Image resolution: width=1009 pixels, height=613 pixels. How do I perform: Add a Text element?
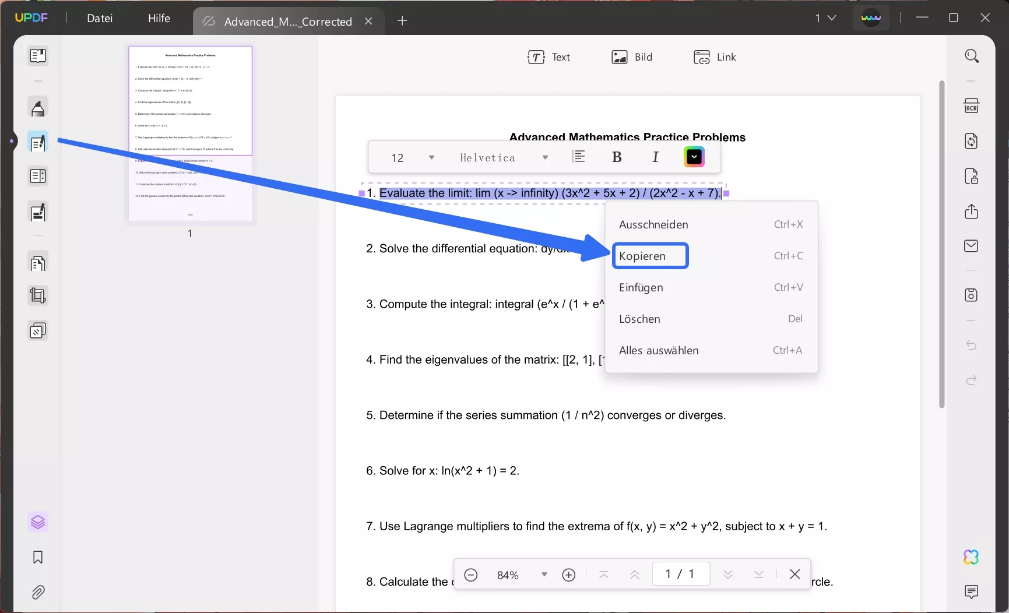click(549, 57)
